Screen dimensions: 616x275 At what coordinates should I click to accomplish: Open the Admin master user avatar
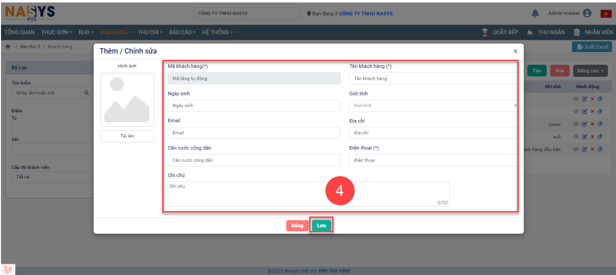click(x=587, y=13)
